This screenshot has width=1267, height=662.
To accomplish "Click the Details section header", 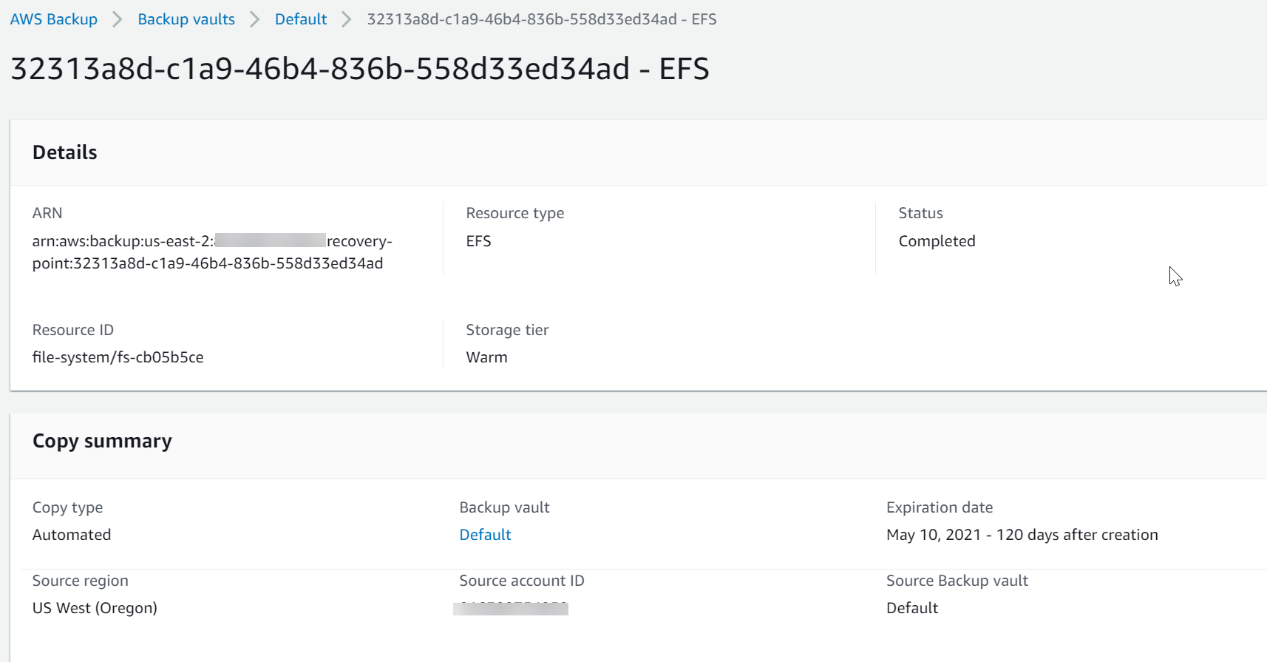I will coord(65,152).
